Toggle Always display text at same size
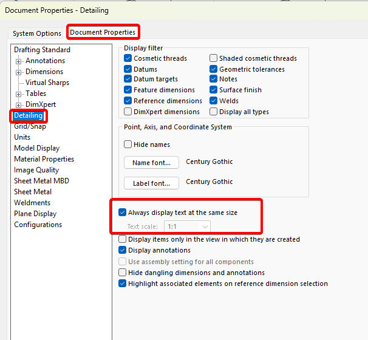368x340 pixels. [x=122, y=212]
